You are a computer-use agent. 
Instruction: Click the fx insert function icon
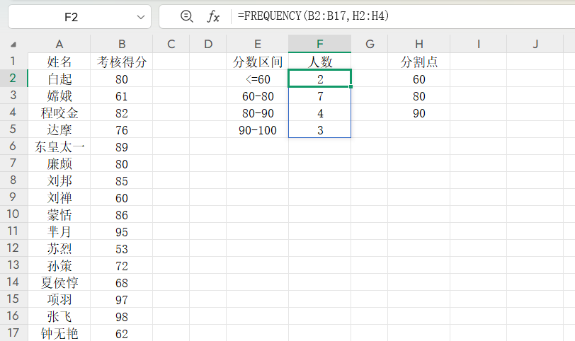coord(212,16)
